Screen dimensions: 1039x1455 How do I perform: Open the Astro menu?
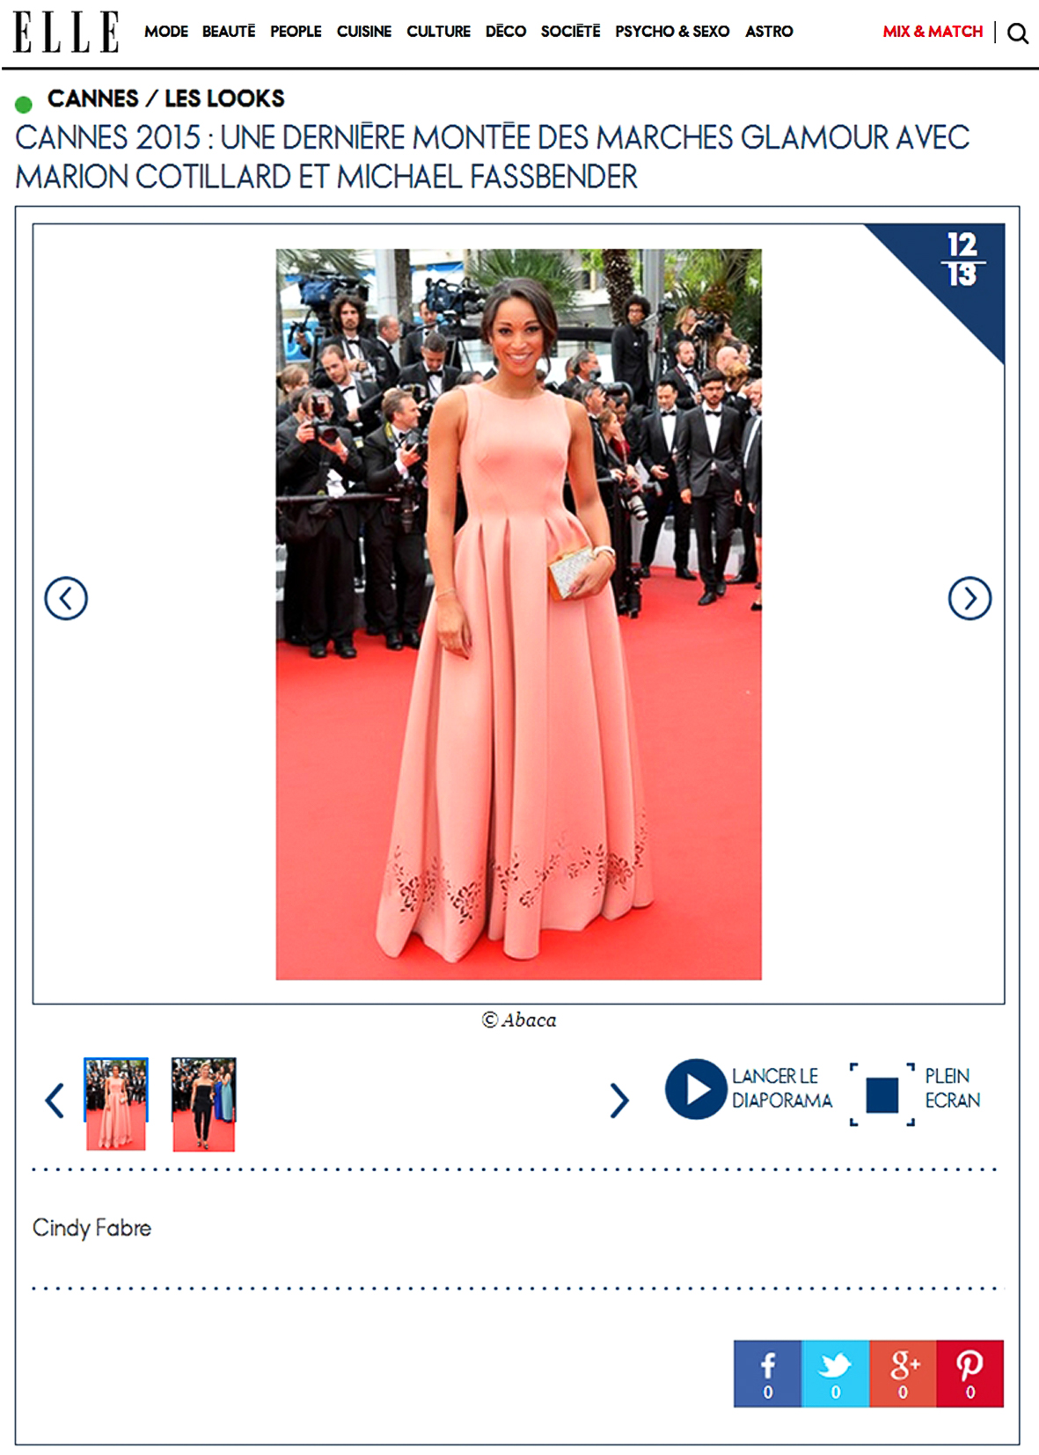pyautogui.click(x=769, y=32)
